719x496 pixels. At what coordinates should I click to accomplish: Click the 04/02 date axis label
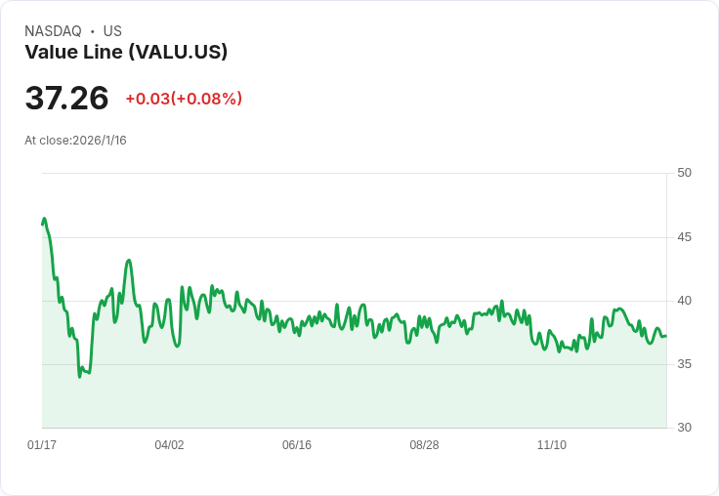(x=169, y=444)
